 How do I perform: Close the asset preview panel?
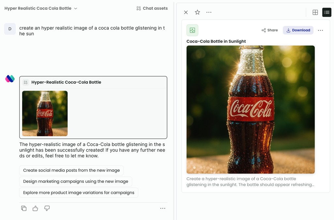coord(186,12)
